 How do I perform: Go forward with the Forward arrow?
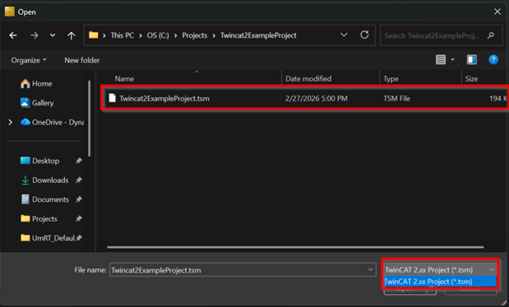34,35
